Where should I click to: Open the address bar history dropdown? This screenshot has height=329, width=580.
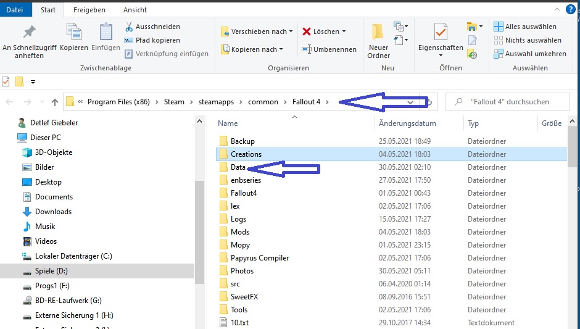click(411, 102)
